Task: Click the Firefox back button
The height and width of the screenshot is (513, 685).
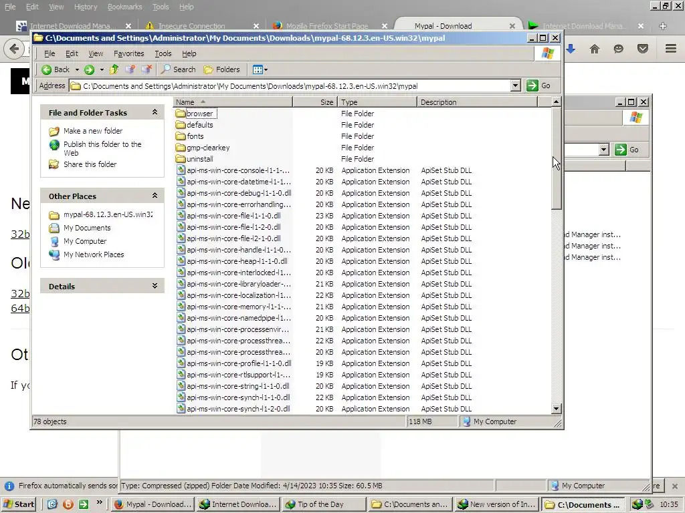Action: [14, 48]
